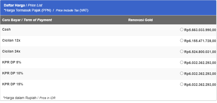
Task: Click the KPR DP 5% row label
Action: point(12,62)
